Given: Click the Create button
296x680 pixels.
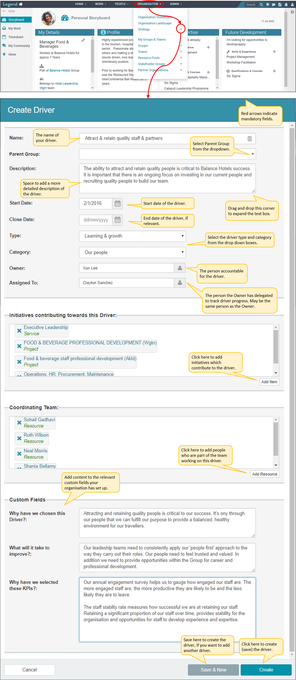Looking at the screenshot, I should (266, 670).
